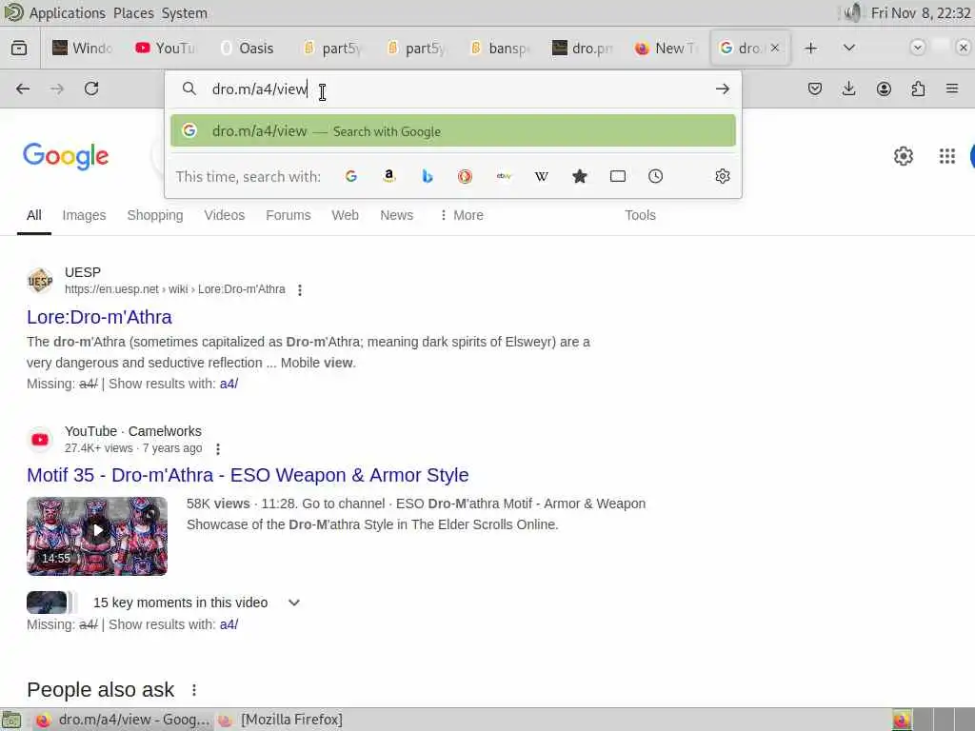
Task: Switch to the dro.pr tab
Action: (583, 48)
